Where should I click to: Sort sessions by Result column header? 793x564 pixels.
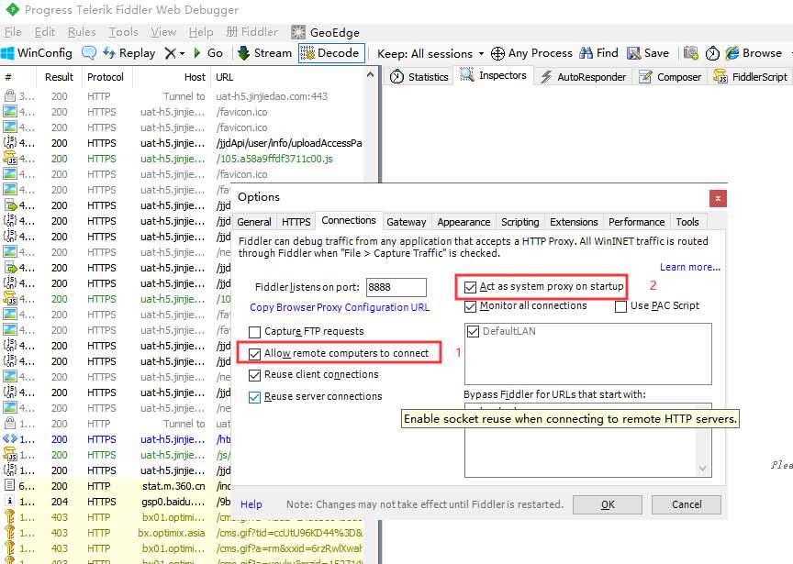click(x=59, y=77)
